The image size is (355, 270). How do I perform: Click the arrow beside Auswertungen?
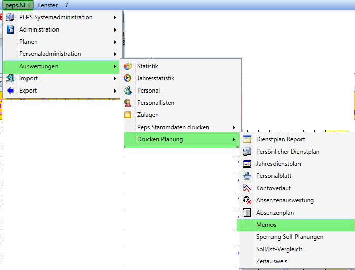(x=115, y=66)
